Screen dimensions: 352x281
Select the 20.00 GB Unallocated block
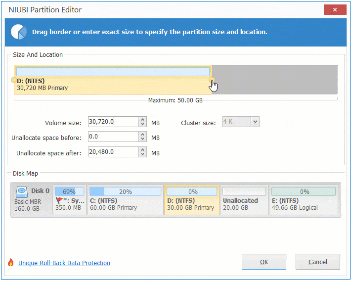243,200
